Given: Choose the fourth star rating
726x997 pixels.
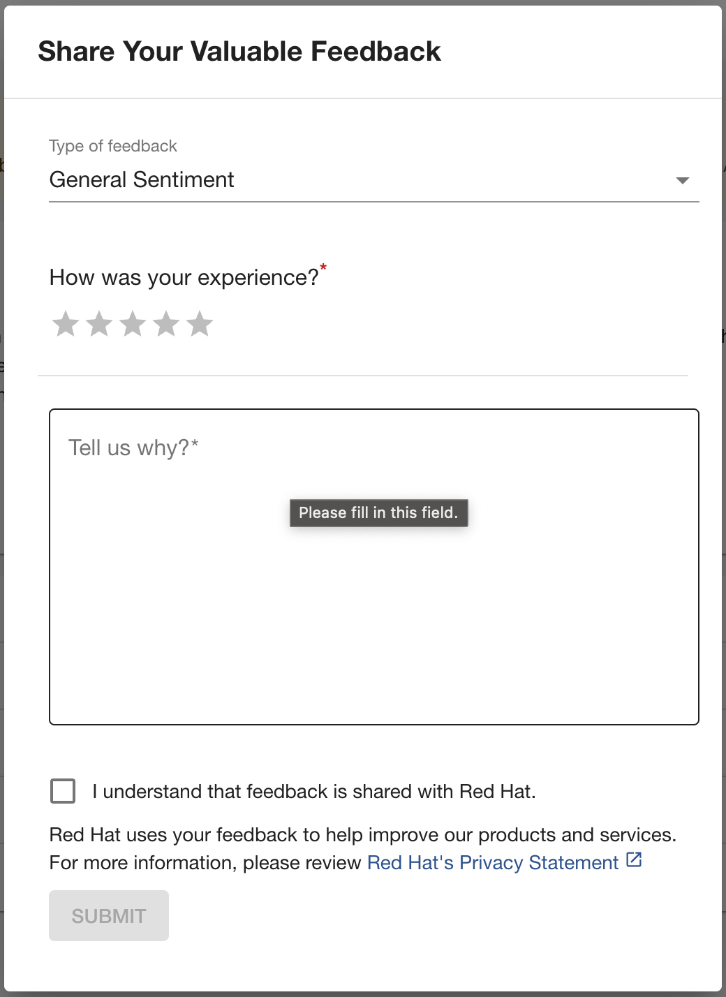Looking at the screenshot, I should click(x=166, y=324).
